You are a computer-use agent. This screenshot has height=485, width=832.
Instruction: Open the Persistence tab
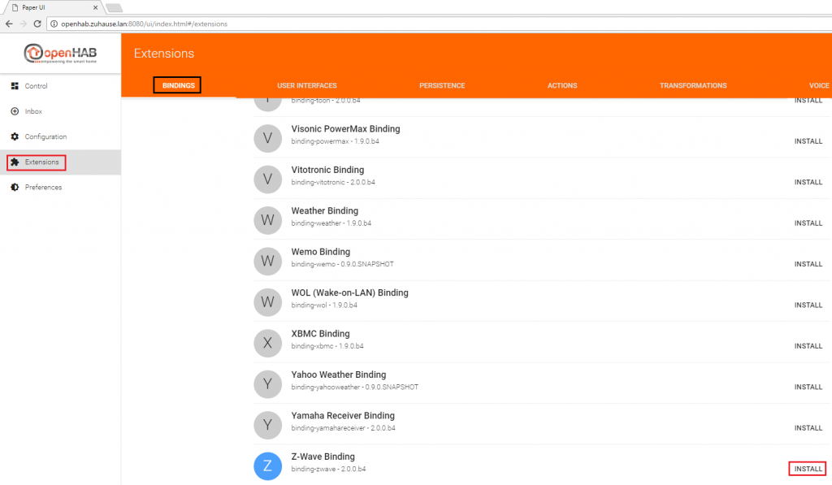point(442,85)
